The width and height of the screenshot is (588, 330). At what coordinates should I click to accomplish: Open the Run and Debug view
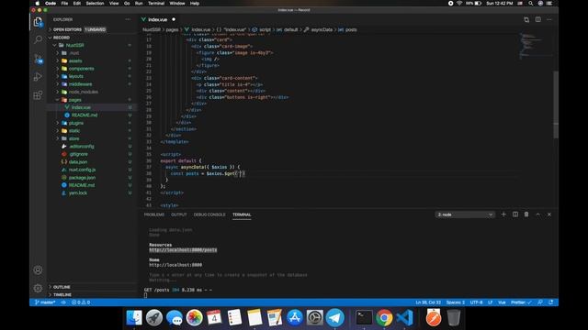[x=38, y=77]
